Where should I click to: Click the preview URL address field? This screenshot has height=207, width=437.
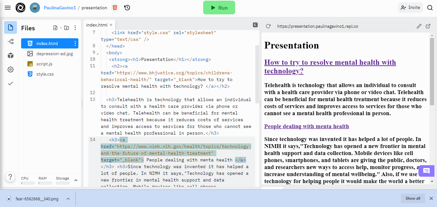pyautogui.click(x=344, y=26)
